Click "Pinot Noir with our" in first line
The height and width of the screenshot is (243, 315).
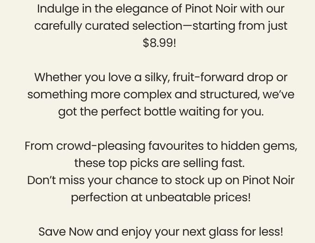tap(235, 9)
